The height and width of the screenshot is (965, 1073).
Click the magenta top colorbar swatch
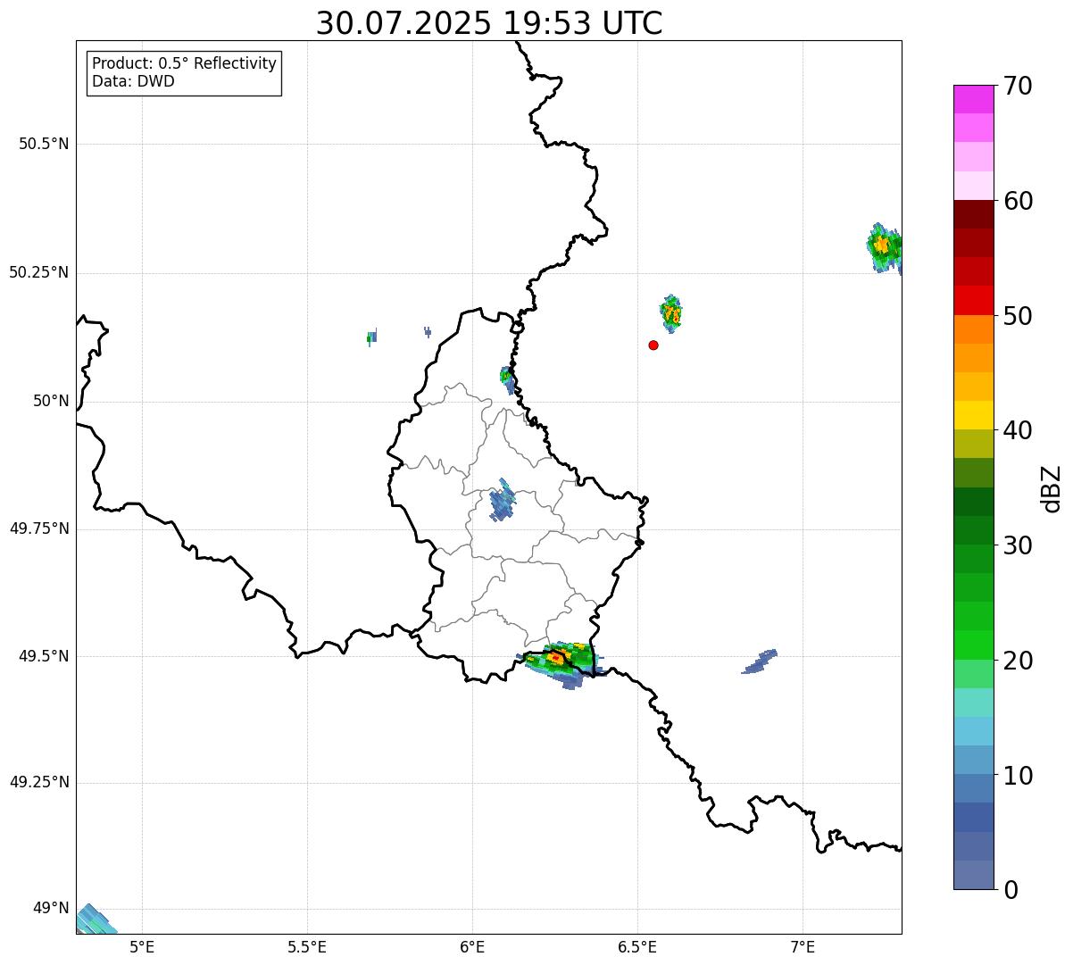pyautogui.click(x=973, y=99)
